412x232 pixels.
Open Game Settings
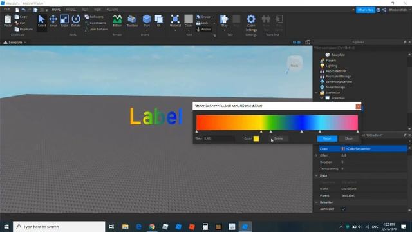click(x=251, y=23)
